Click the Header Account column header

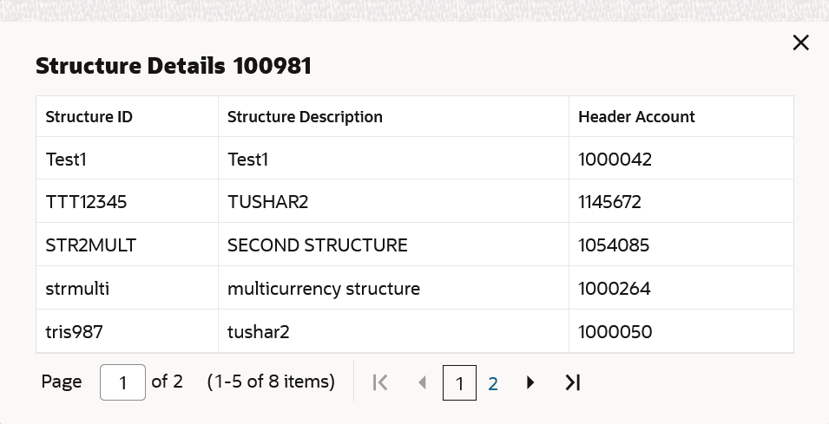(x=636, y=116)
